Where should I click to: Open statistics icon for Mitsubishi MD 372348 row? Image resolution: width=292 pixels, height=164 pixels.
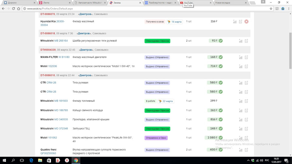[x=241, y=129]
